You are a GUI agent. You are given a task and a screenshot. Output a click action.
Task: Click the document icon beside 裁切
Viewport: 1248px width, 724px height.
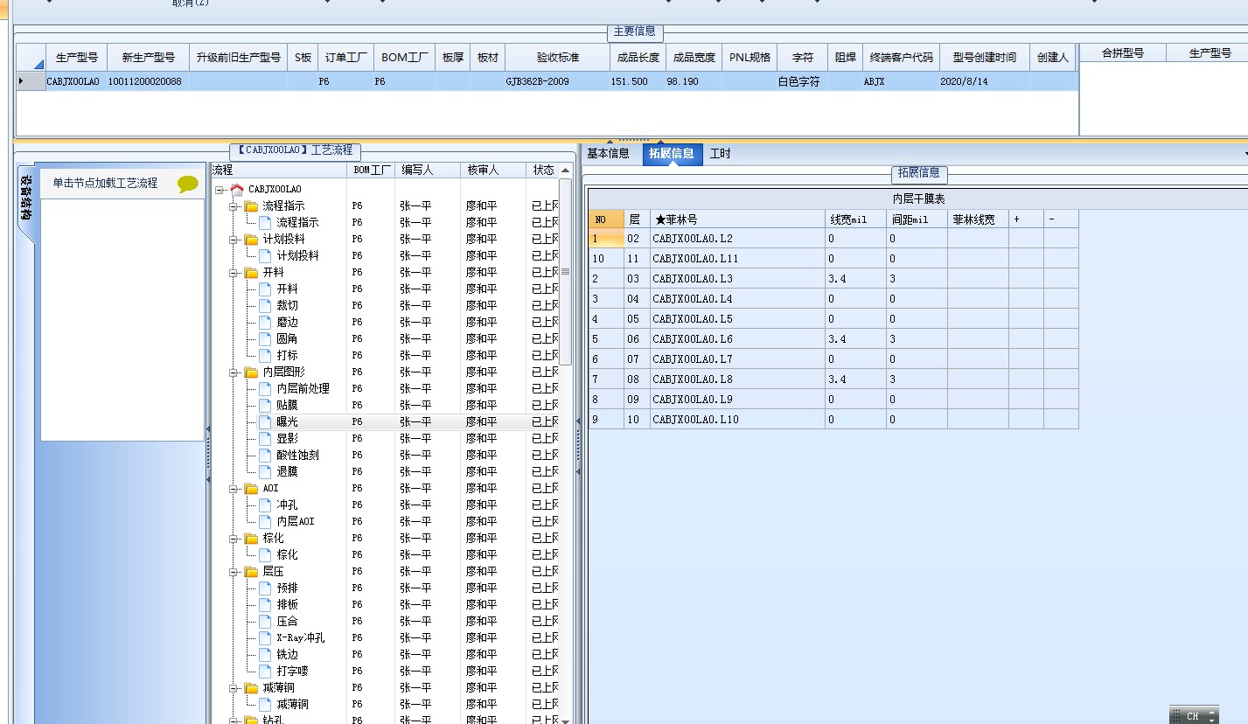coord(265,305)
